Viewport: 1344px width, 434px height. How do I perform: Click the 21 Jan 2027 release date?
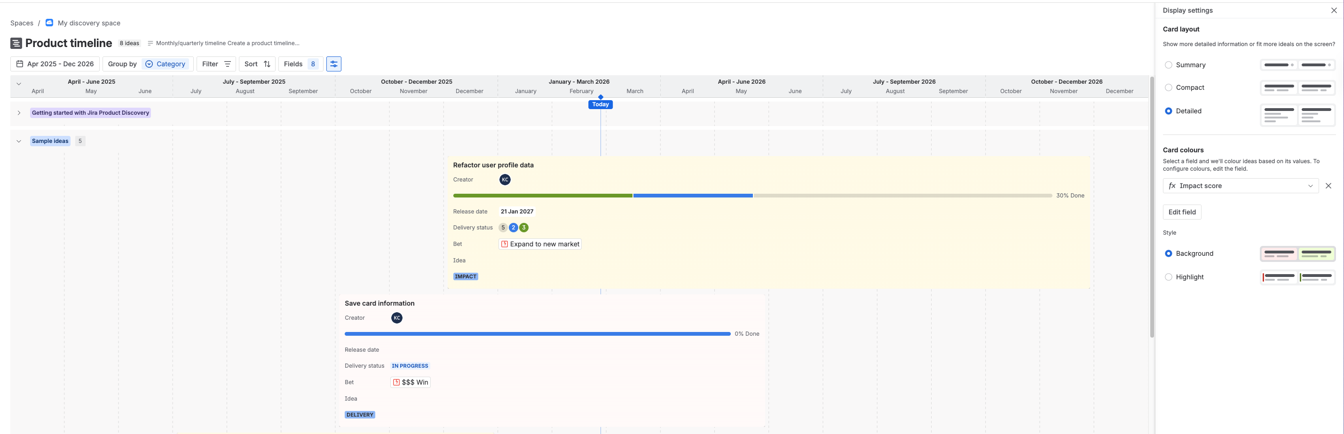click(516, 211)
